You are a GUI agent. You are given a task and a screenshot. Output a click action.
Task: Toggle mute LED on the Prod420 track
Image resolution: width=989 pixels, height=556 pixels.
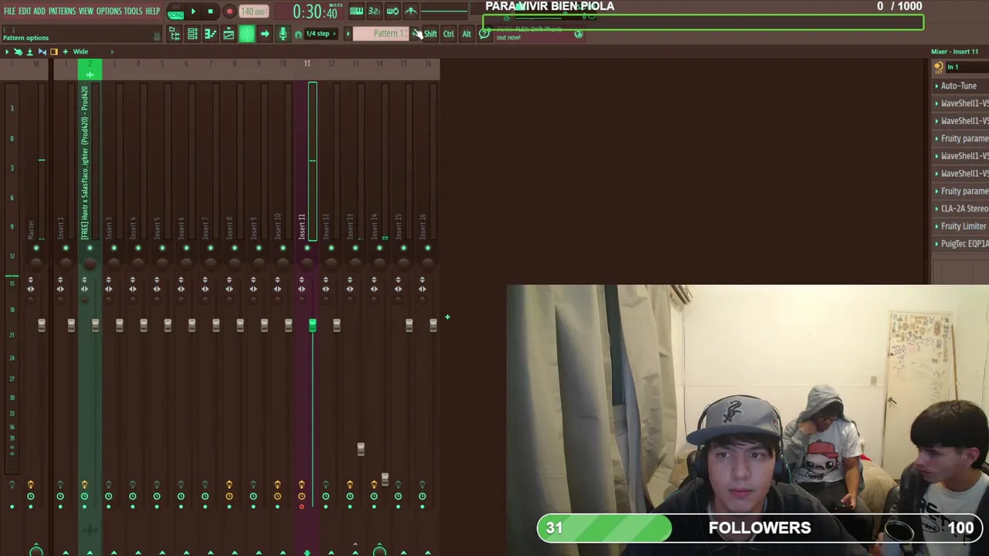[x=90, y=248]
